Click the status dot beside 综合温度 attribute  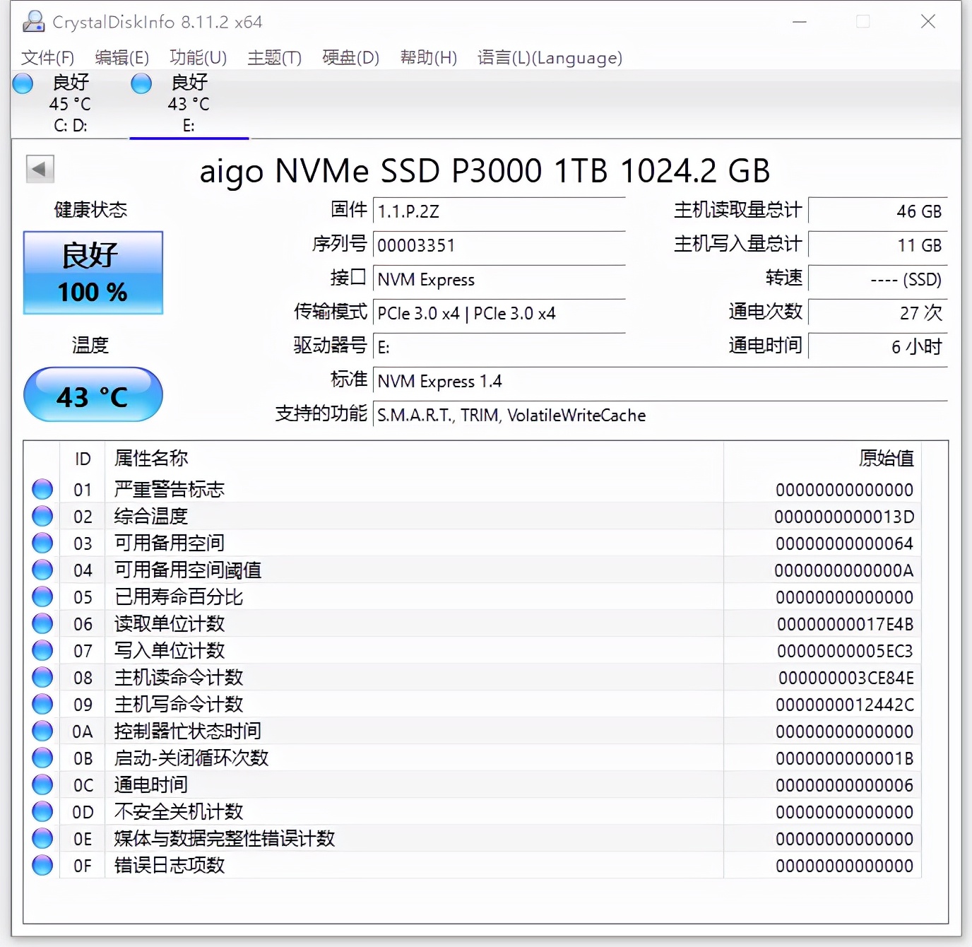tap(42, 515)
